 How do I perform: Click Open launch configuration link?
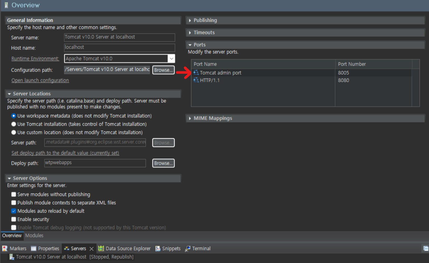40,80
